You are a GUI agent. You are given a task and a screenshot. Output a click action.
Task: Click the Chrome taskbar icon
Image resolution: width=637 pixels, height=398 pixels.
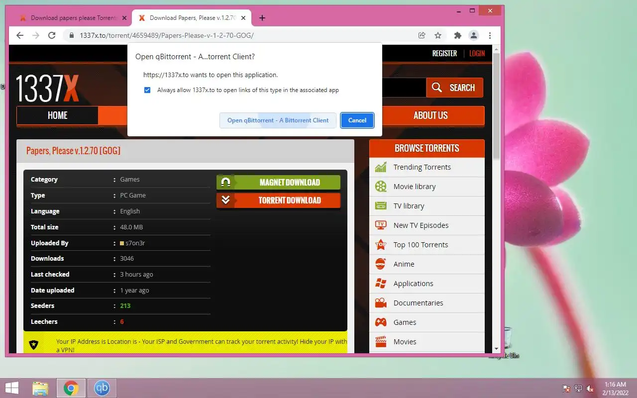[71, 388]
